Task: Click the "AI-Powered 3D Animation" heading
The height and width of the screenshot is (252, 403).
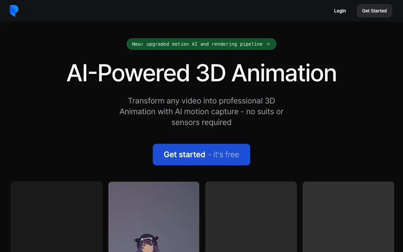Action: (201, 73)
